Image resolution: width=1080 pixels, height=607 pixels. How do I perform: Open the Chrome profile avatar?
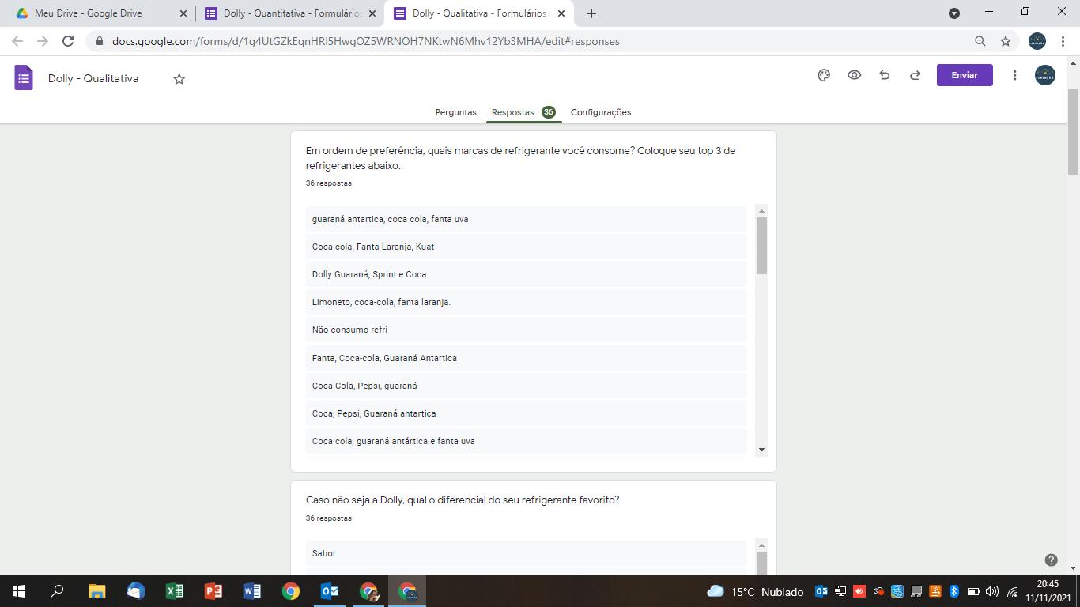click(1037, 41)
